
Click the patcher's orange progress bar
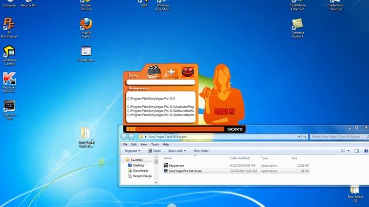(175, 129)
